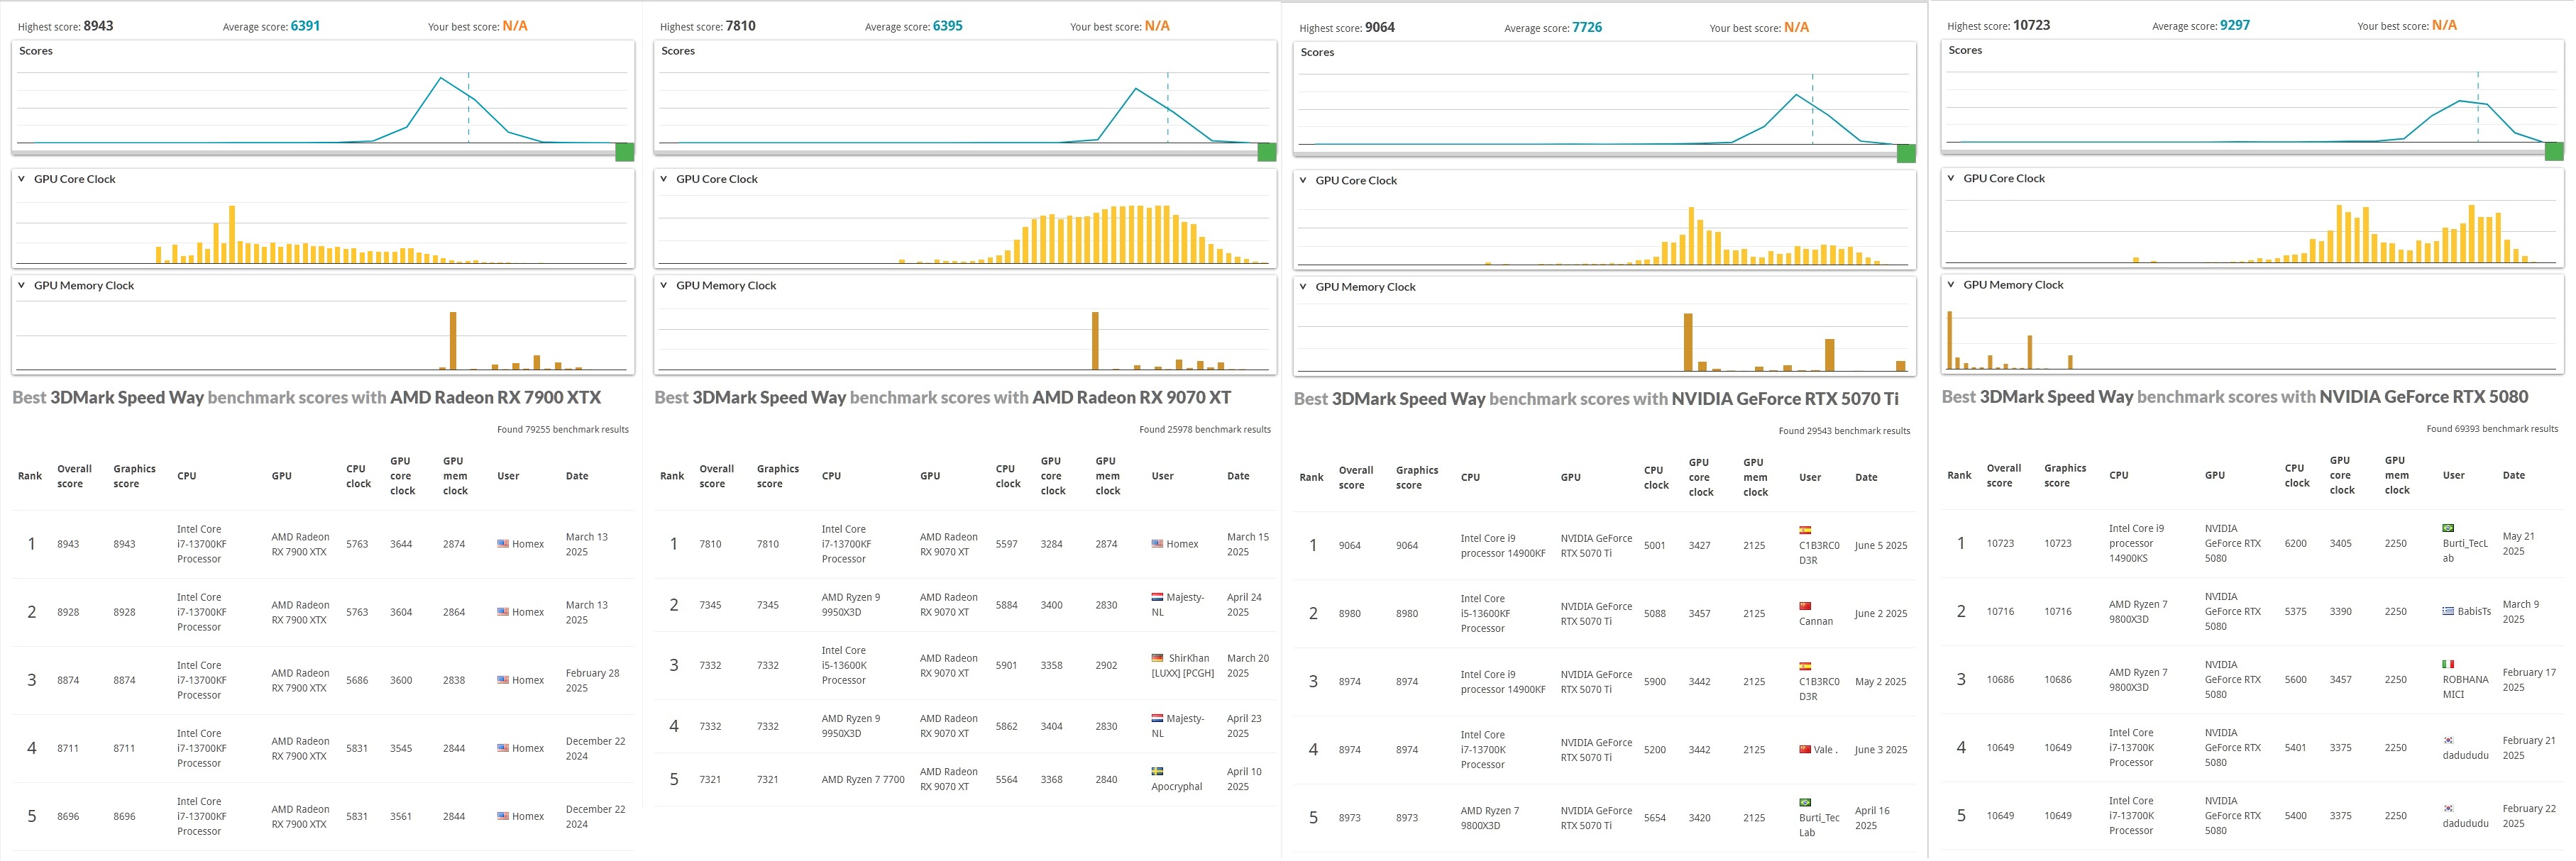Click Korean flag above dadududu, rank 4 RTX 5080
Image resolution: width=2576 pixels, height=861 pixels.
[x=2448, y=740]
